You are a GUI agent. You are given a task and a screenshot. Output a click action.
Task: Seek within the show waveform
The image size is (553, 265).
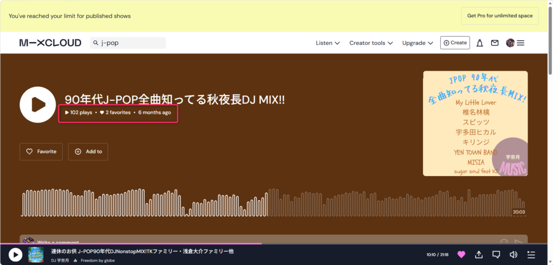click(x=273, y=202)
